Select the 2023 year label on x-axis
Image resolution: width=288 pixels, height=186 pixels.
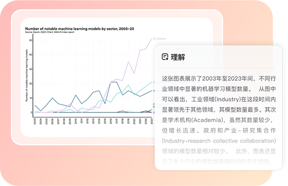tap(152, 121)
